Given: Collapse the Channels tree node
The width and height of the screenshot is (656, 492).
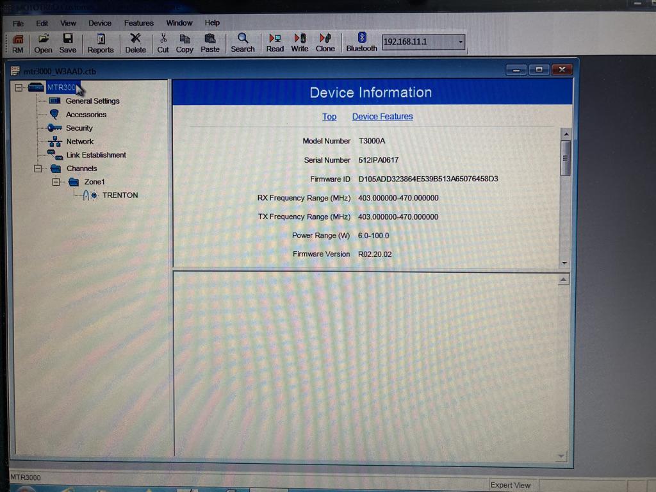Looking at the screenshot, I should pos(38,168).
